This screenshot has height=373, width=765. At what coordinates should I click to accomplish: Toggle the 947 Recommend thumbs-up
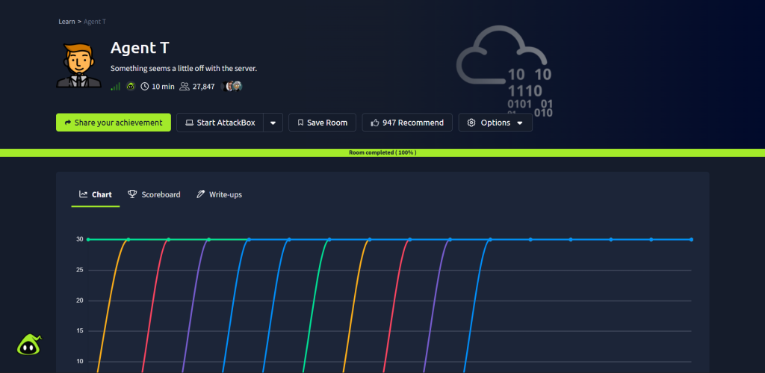tap(407, 123)
